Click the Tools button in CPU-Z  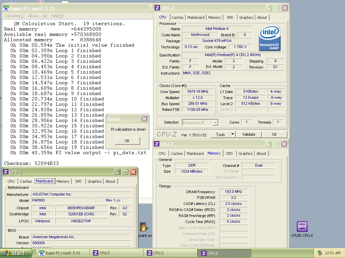tap(220, 134)
